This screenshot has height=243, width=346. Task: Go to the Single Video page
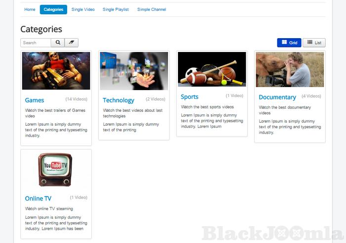(83, 9)
